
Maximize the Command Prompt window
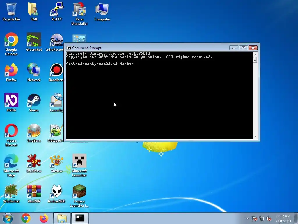[x=243, y=48]
